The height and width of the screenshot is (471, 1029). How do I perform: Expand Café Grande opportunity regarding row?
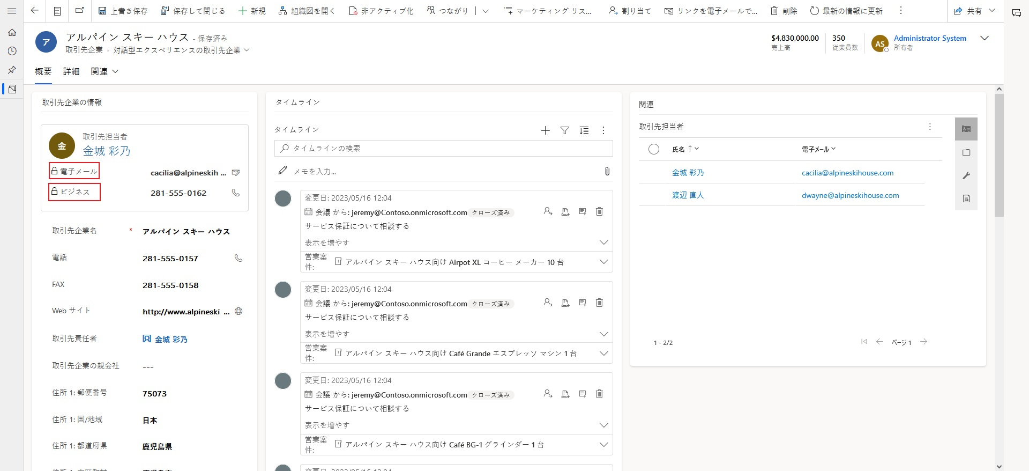click(x=603, y=353)
